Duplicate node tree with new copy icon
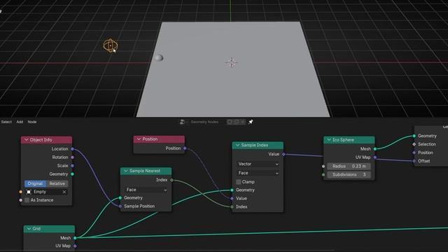 pyautogui.click(x=237, y=122)
